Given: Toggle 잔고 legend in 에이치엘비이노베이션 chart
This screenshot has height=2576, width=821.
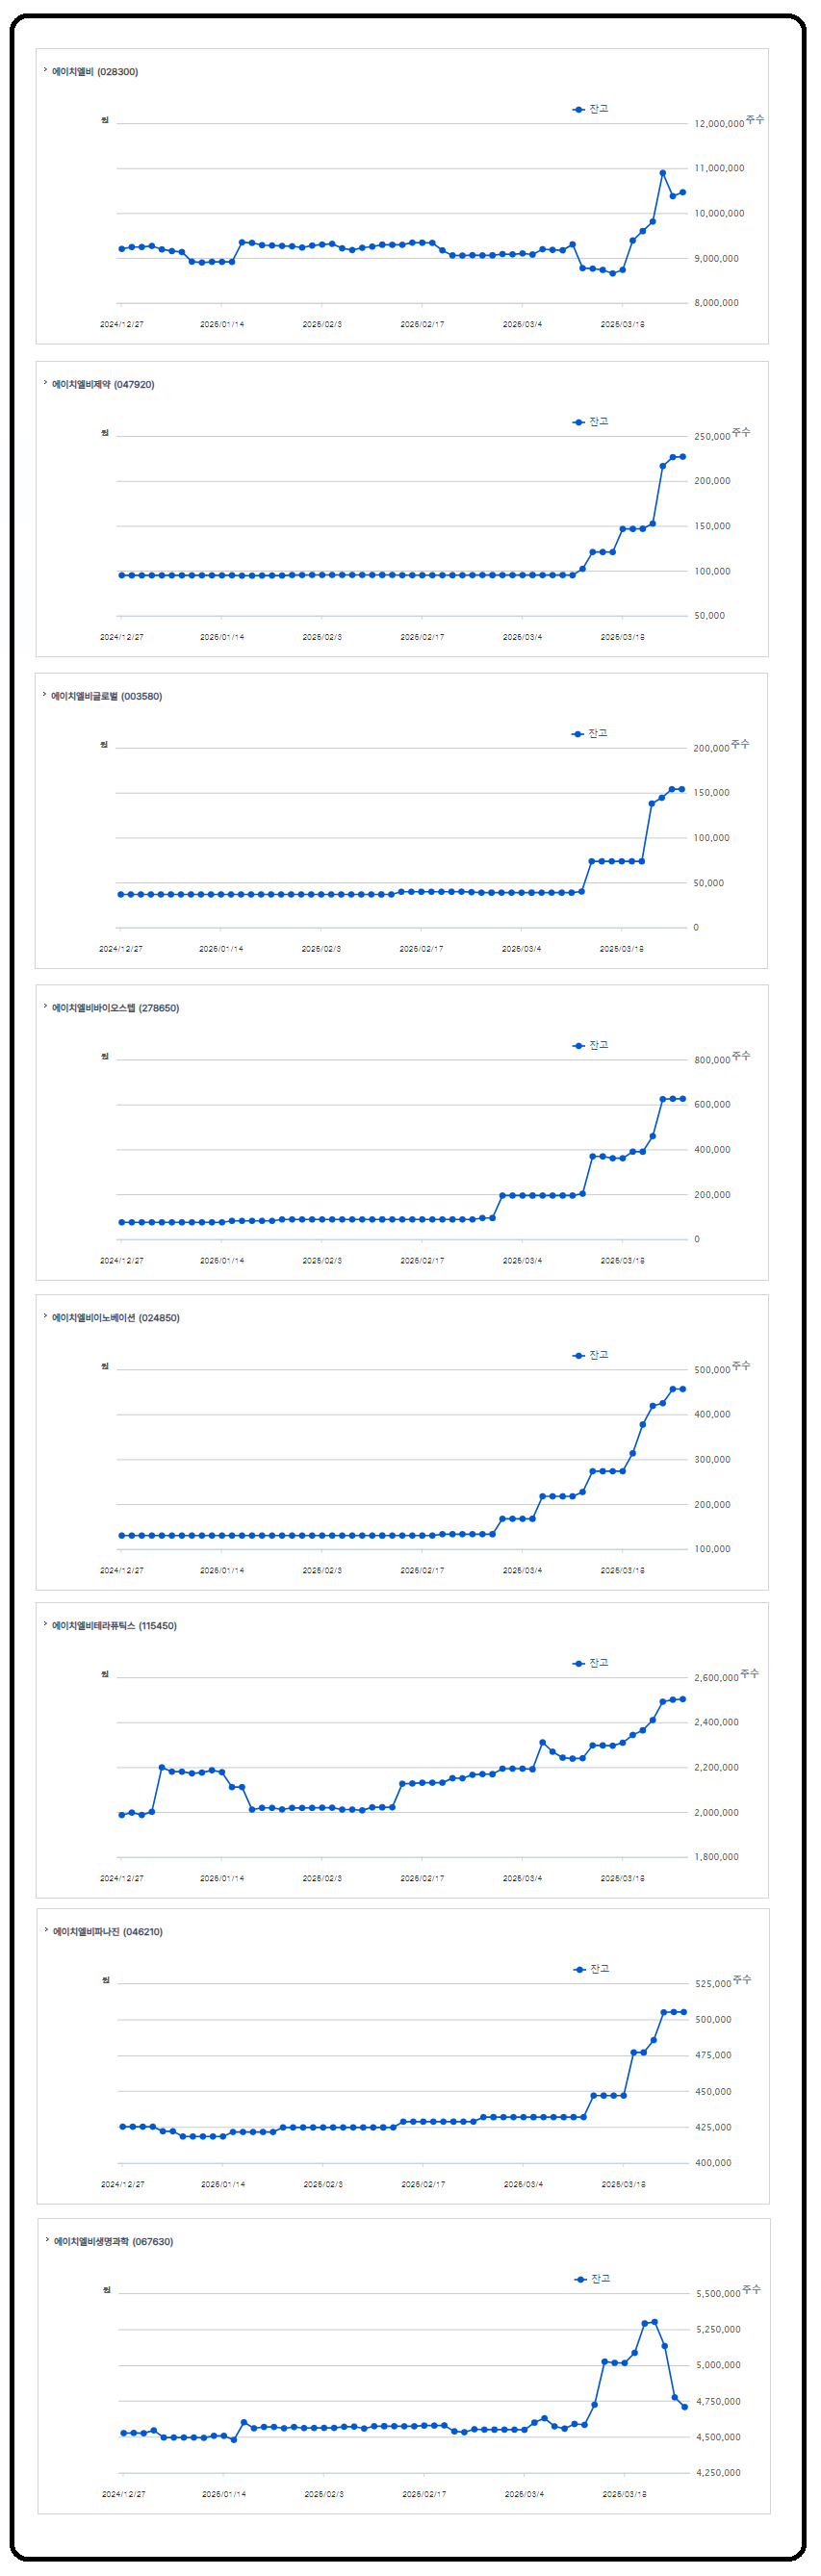Looking at the screenshot, I should 591,1356.
